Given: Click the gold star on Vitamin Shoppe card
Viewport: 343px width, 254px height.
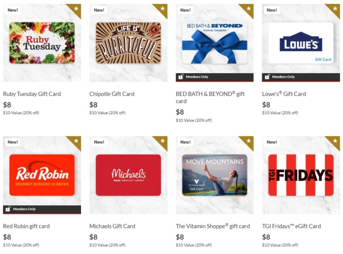Looking at the screenshot, I should 248,141.
